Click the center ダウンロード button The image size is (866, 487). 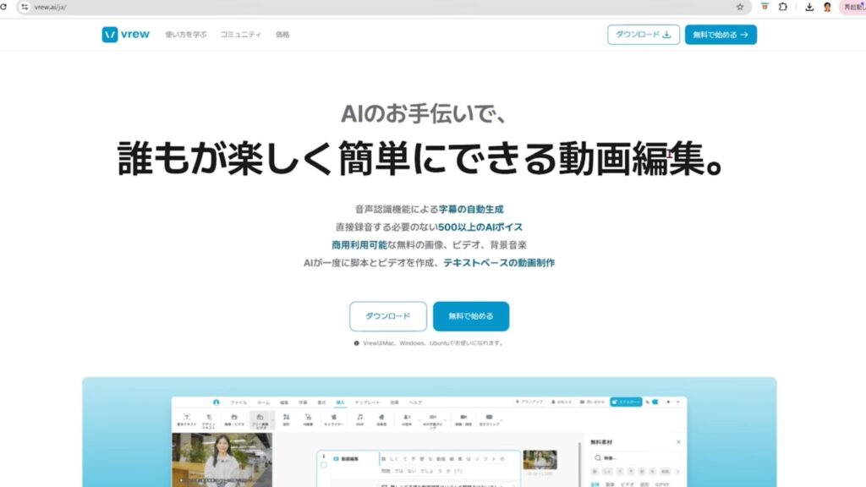(x=388, y=316)
